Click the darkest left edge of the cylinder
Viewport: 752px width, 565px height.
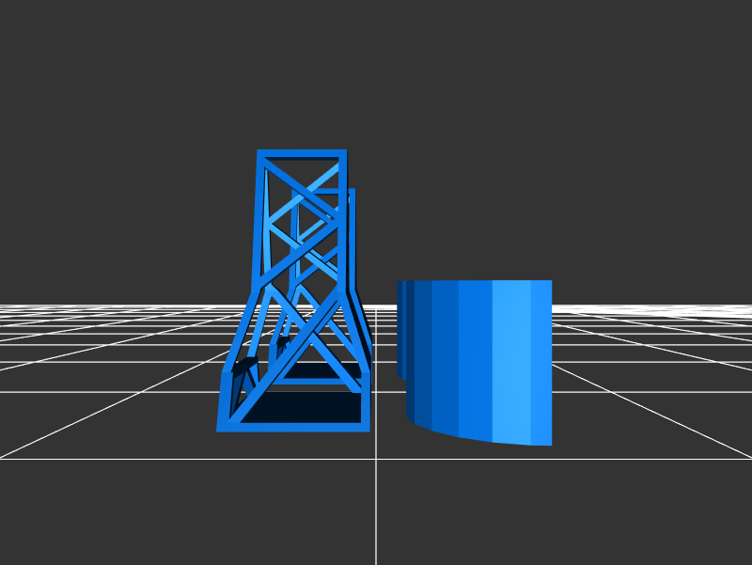click(x=399, y=329)
